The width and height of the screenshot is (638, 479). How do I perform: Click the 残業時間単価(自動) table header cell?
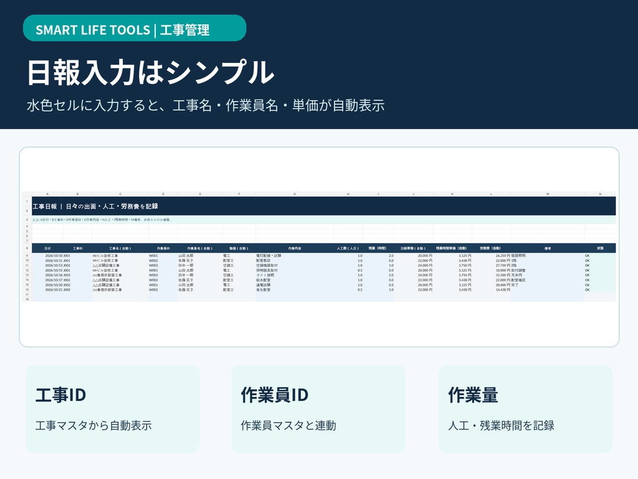[452, 248]
